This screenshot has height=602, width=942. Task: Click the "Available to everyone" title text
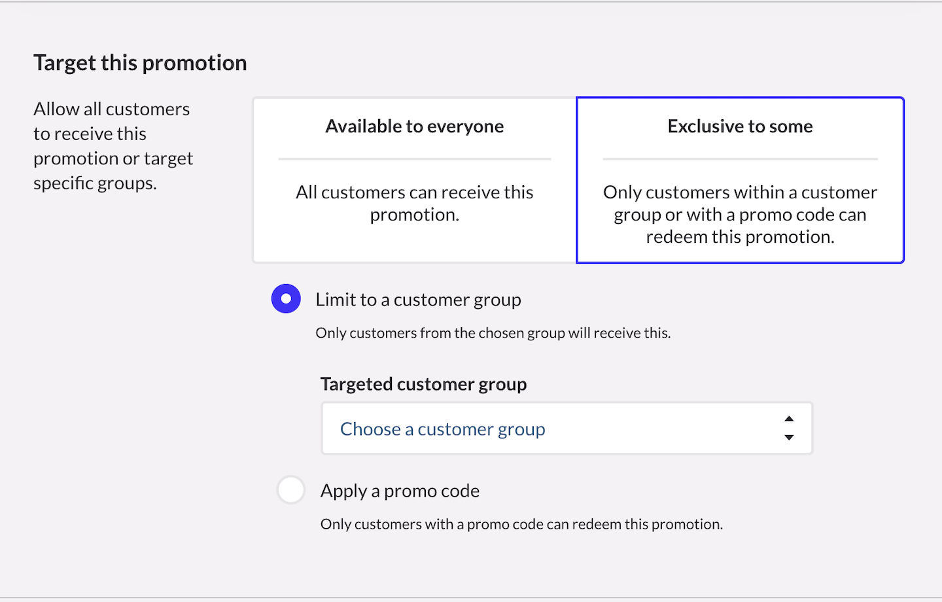pyautogui.click(x=415, y=126)
